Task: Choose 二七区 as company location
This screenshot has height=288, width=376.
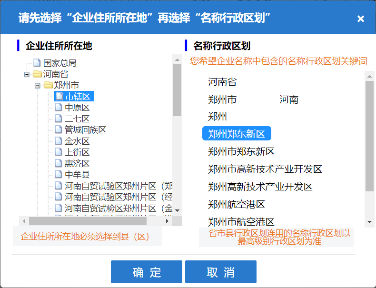Action: 77,119
